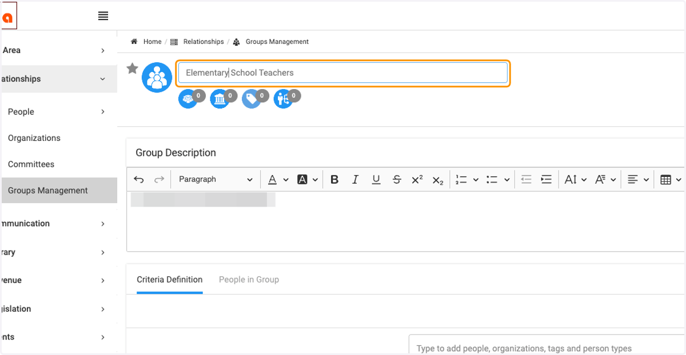Go to Home breadcrumb link
Screen dimensions: 686x355
point(152,42)
